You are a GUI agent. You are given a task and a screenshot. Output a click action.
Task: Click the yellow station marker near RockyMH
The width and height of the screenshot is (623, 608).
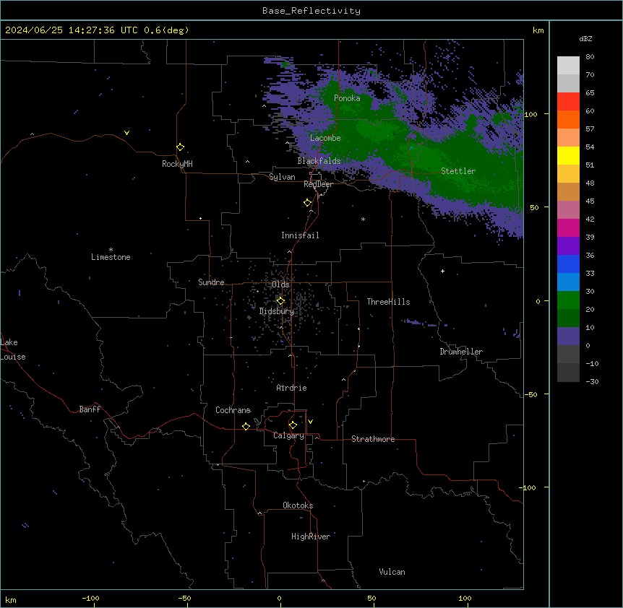(x=180, y=147)
